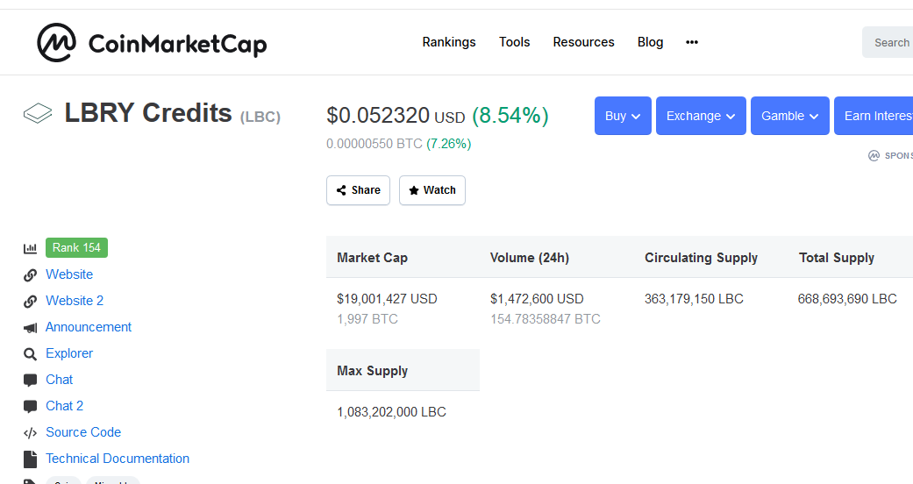The width and height of the screenshot is (913, 484).
Task: Click the CoinMarketCap logo icon
Action: tap(57, 42)
